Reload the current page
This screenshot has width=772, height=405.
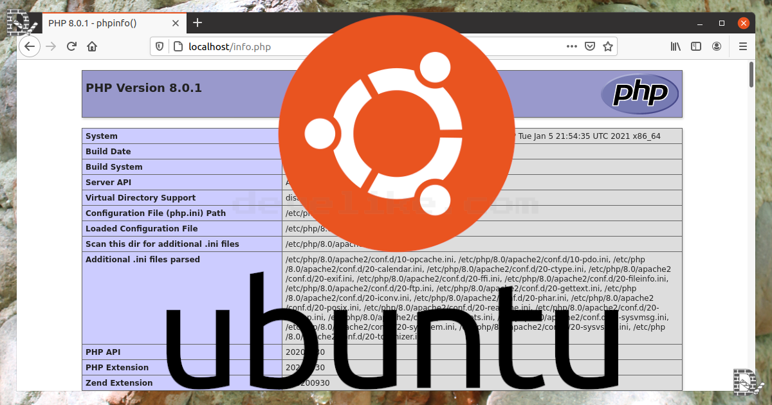coord(71,46)
